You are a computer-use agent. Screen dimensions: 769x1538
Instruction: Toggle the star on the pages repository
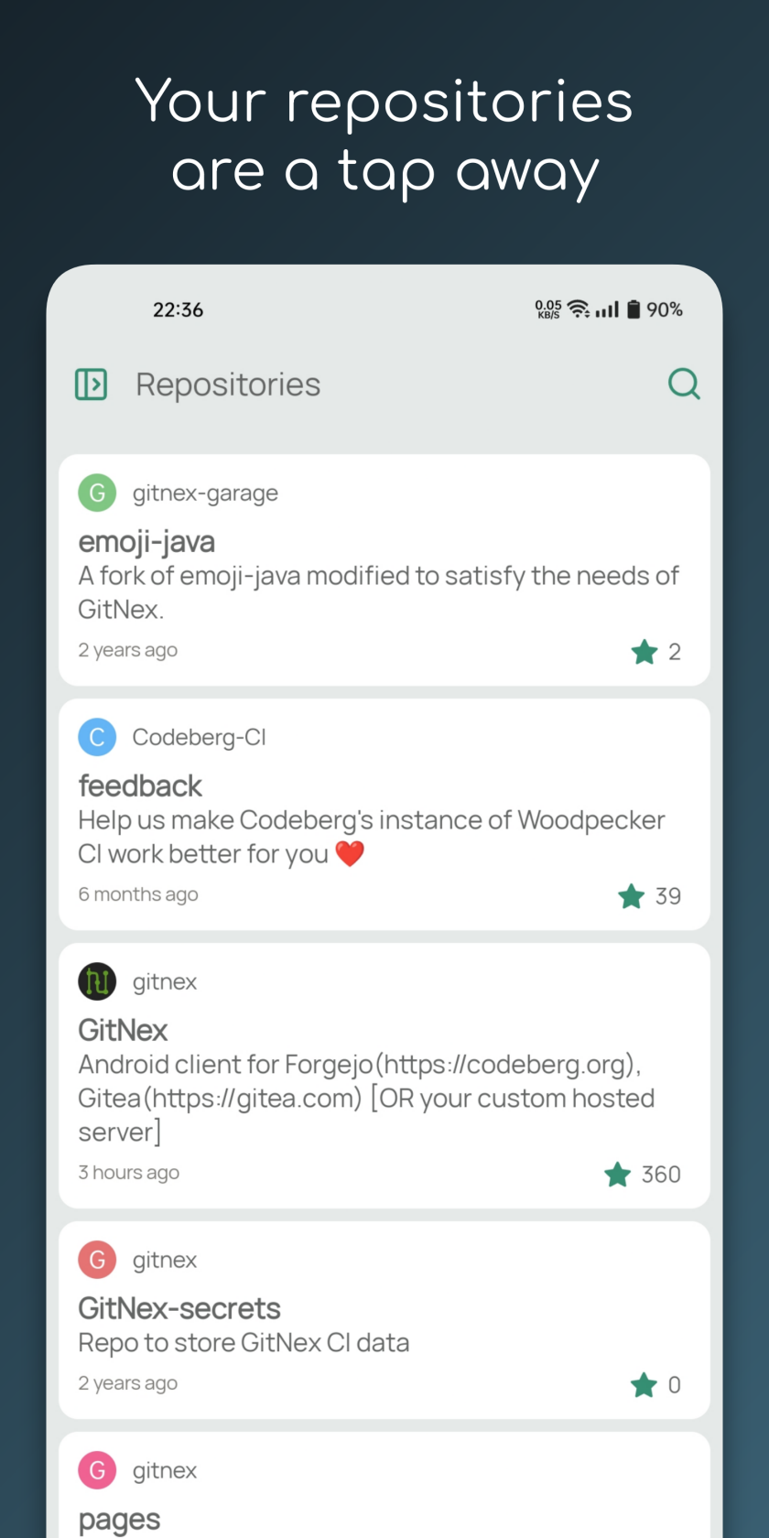(644, 1529)
